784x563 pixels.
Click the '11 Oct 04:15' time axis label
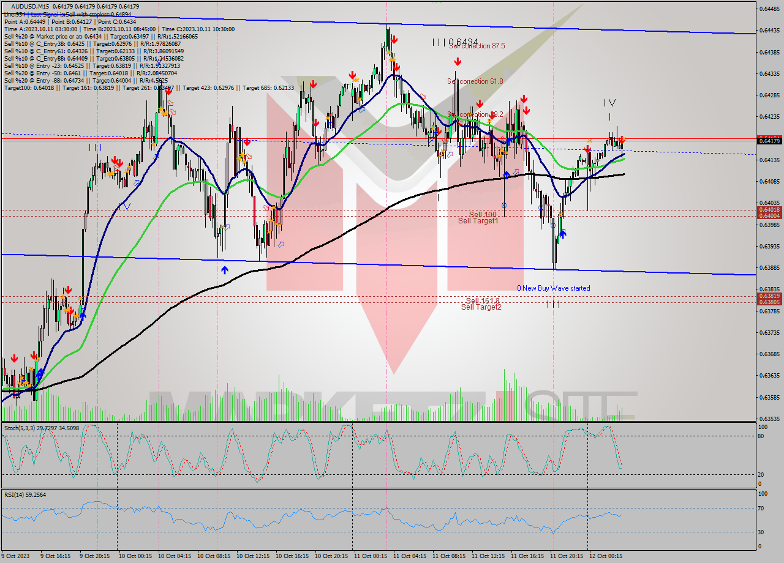(409, 556)
